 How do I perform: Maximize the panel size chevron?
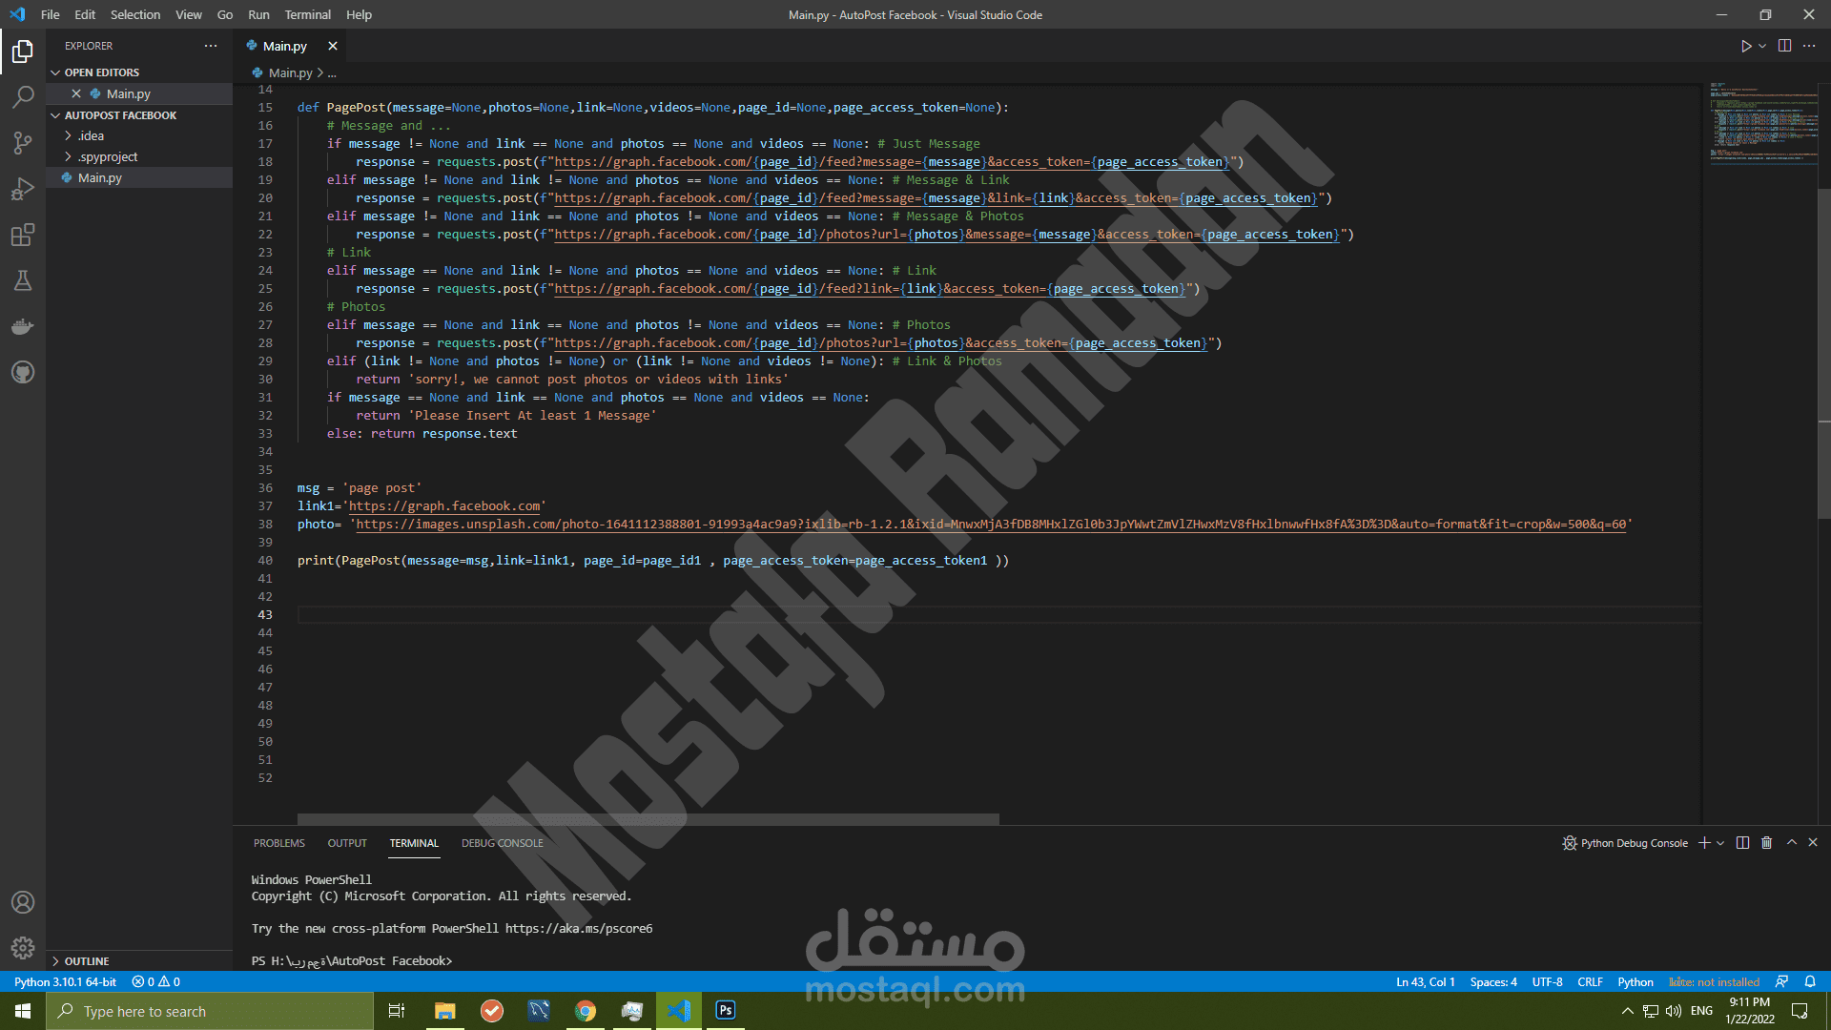click(1792, 843)
